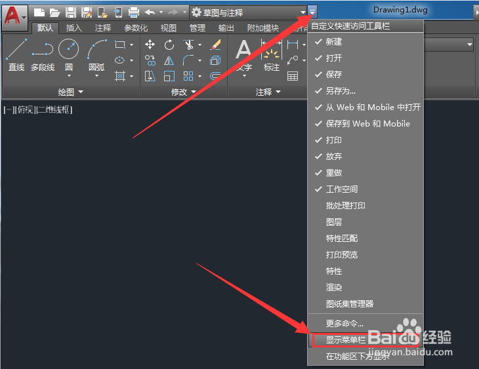The image size is (479, 369).
Task: Select the Array tool icon
Action: tap(188, 76)
